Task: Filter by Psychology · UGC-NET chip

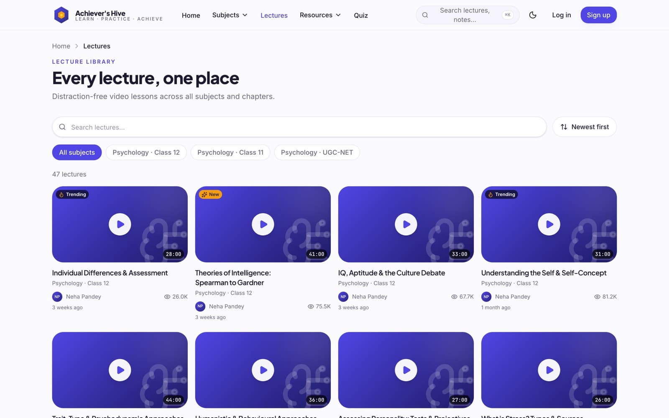Action: pyautogui.click(x=317, y=153)
